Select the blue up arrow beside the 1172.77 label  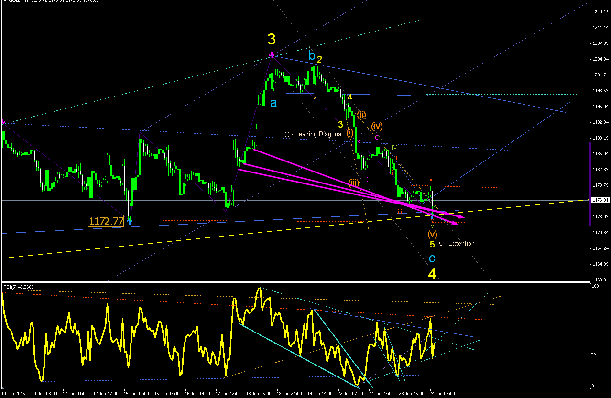click(x=130, y=220)
